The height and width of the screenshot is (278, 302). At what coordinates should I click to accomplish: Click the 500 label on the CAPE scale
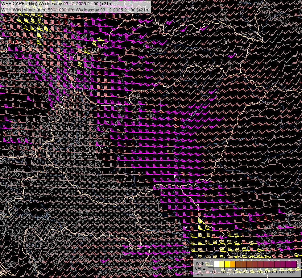[x=236, y=272]
